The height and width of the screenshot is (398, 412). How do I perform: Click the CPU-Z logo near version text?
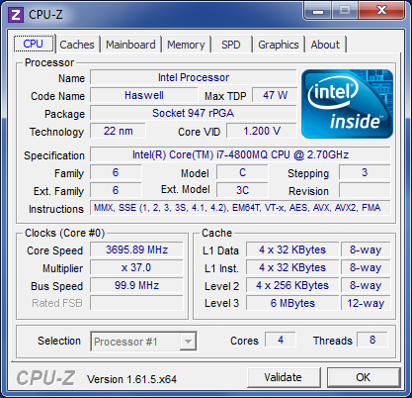[x=45, y=378]
